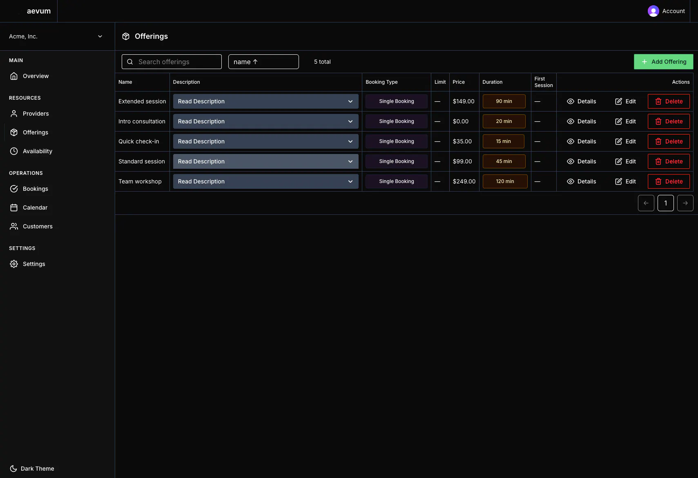Click the trash icon for Quick check-in
This screenshot has width=698, height=478.
coord(658,141)
